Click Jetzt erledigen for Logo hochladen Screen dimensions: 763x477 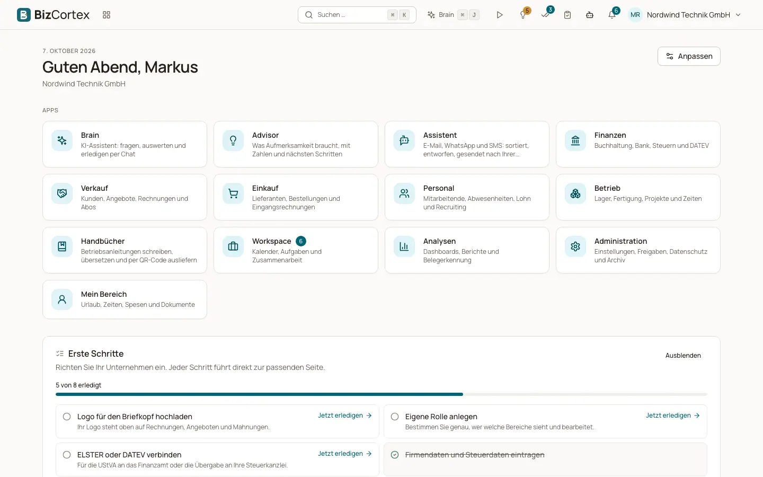(345, 416)
